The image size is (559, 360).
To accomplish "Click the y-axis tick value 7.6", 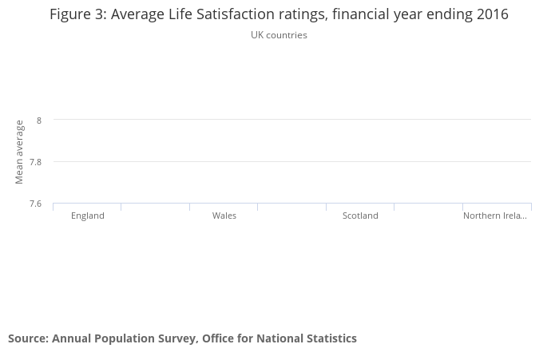I will coord(36,204).
